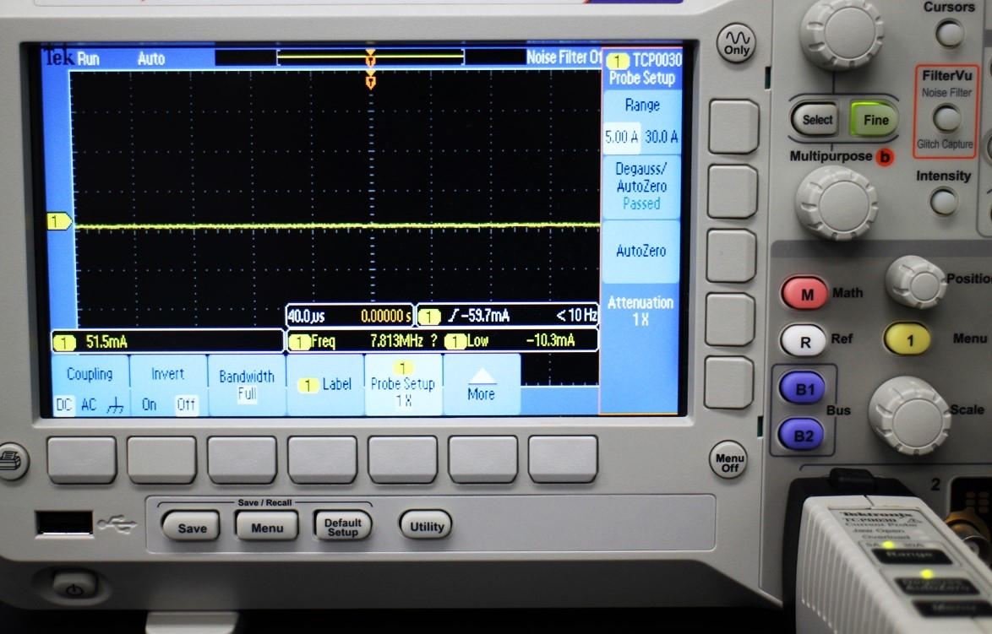Viewport: 992px width, 634px height.
Task: Click the Intensity knob
Action: (x=944, y=202)
